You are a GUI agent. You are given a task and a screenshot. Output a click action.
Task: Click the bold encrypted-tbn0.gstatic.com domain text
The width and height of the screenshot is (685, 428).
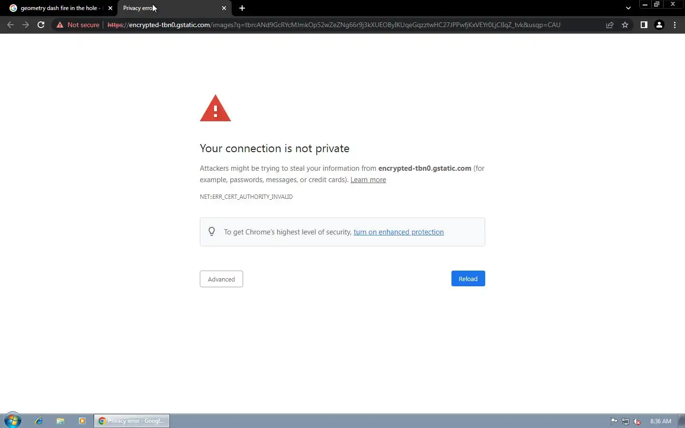(425, 168)
